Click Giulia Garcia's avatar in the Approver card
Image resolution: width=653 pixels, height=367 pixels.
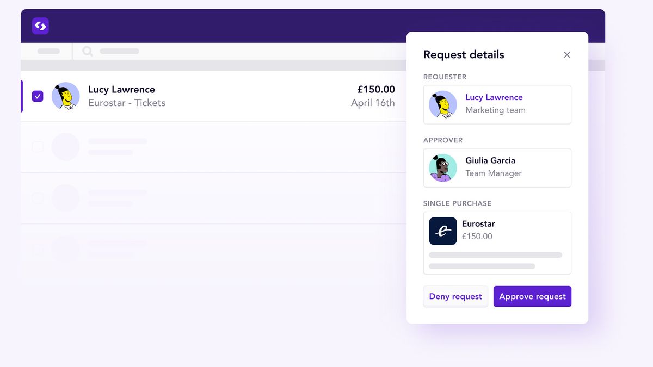tap(443, 167)
